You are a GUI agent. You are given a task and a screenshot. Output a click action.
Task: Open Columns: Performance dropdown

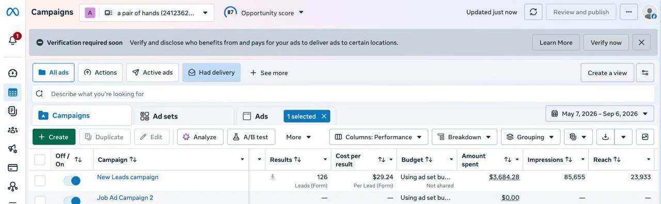point(379,137)
